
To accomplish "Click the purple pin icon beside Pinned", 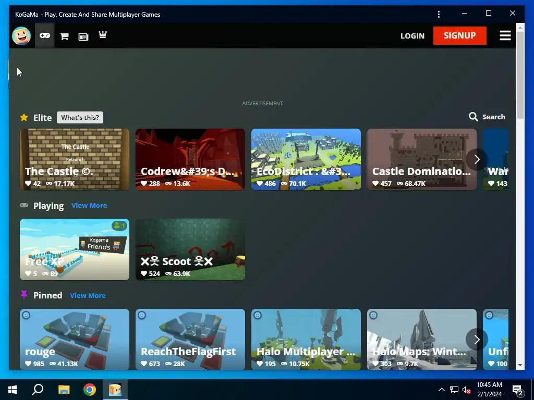I will tap(24, 295).
